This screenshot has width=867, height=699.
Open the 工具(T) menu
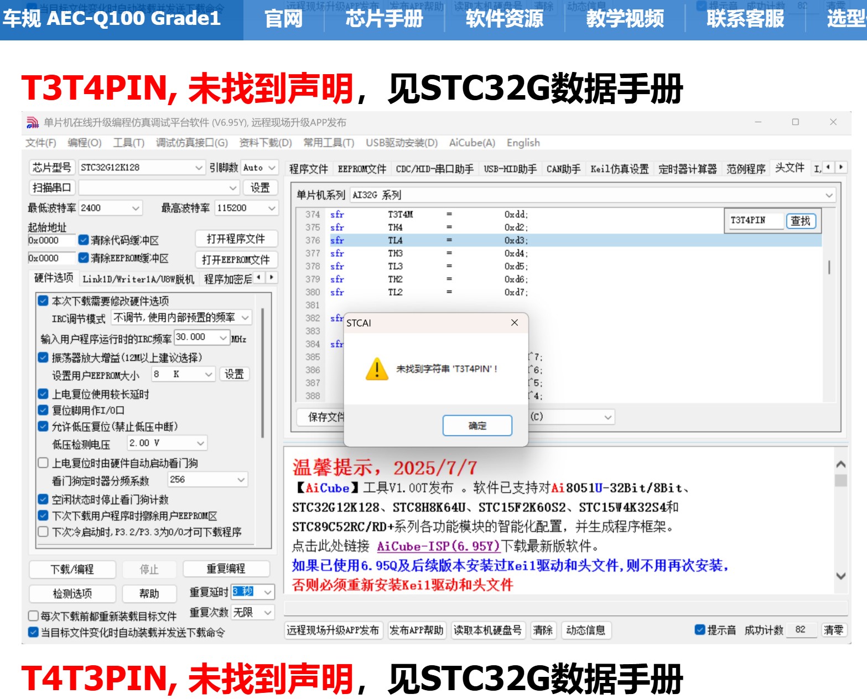(x=128, y=143)
